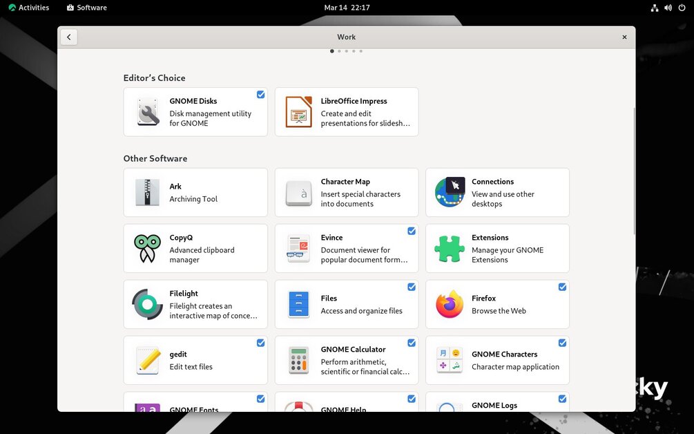Click the LibreOffice Impress presentation icon

click(x=299, y=112)
